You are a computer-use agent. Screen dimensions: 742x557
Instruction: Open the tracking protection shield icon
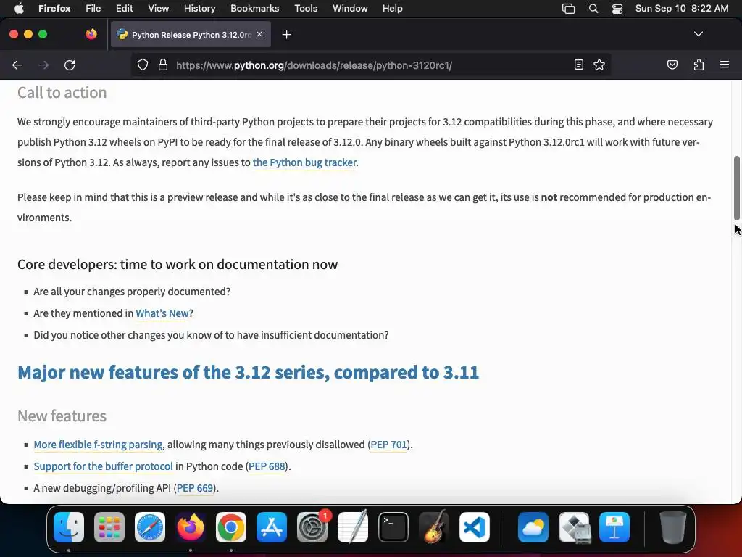(x=143, y=65)
